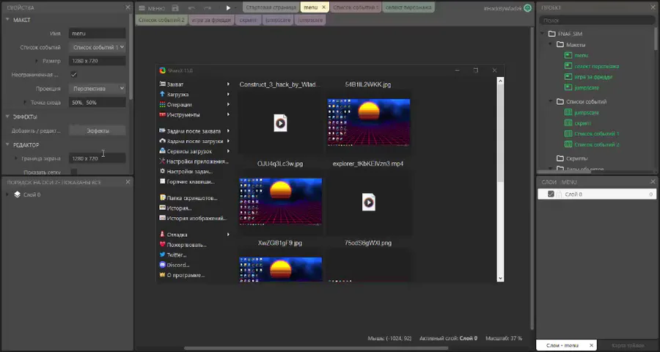The image size is (660, 352).
Task: Expand the Точка схода property arrow
Action: pos(25,103)
